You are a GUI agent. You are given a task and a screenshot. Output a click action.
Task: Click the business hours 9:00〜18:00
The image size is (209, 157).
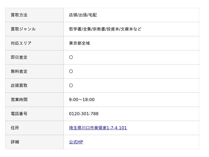[x=82, y=100]
